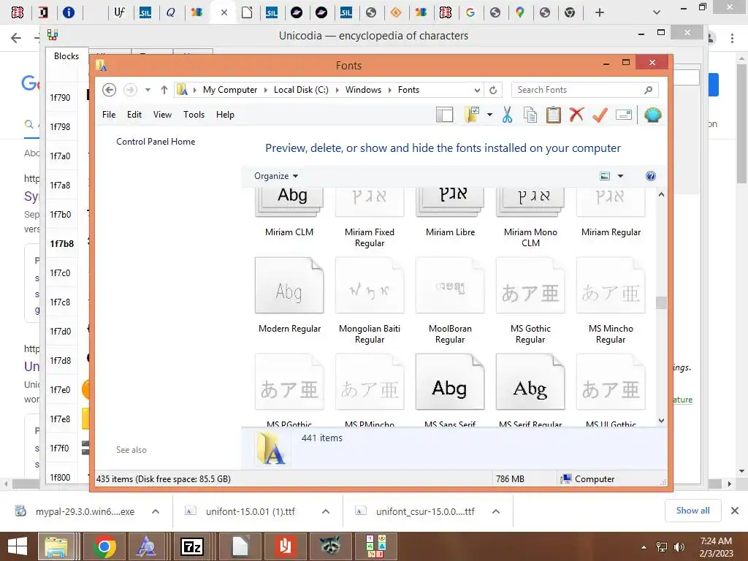Open the View menu
The image size is (748, 561).
click(x=162, y=115)
